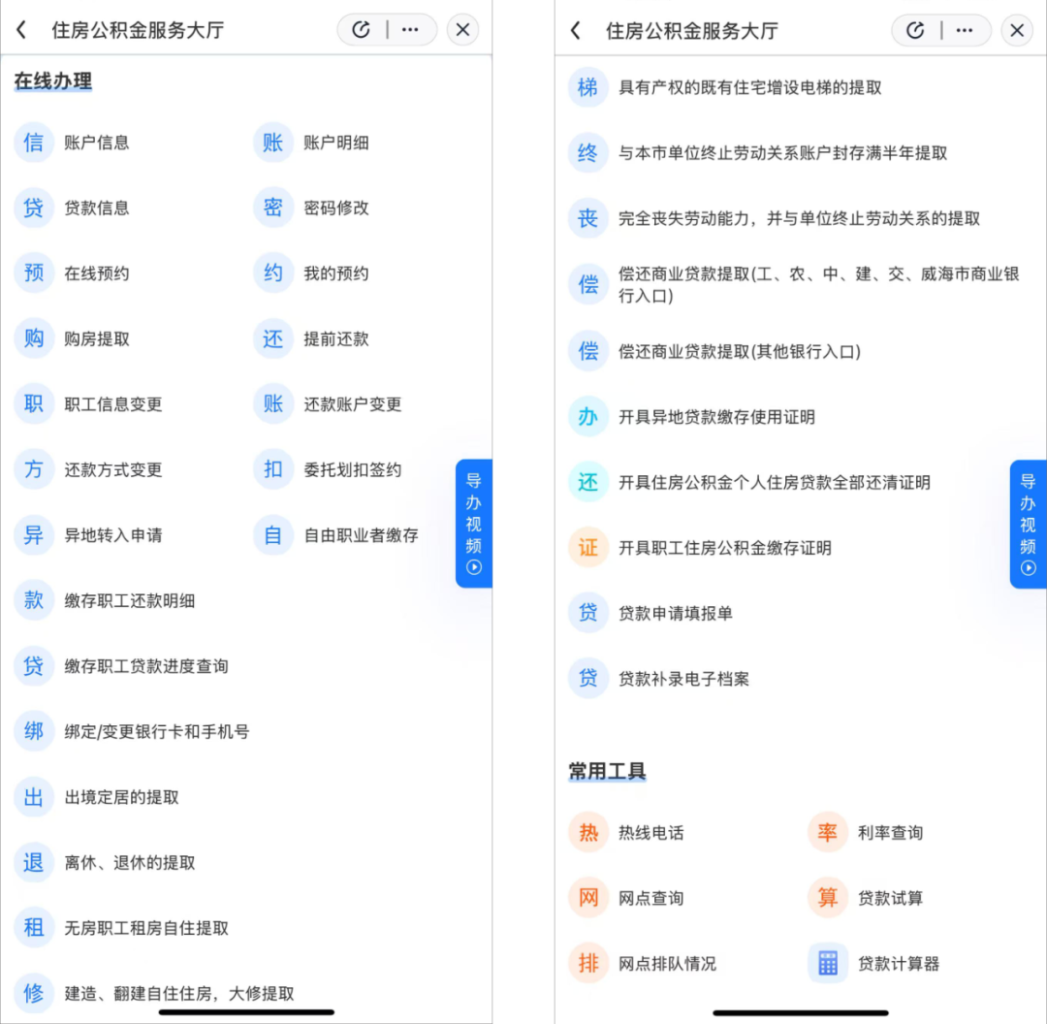
Task: Open the more-options dots in left screen
Action: (x=410, y=30)
